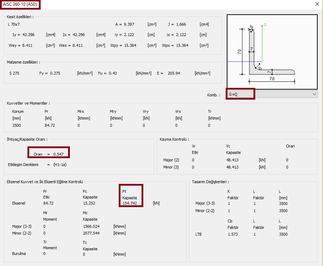This screenshot has width=323, height=266.
Task: Click the green axis 2 marker in preview
Action: tap(263, 25)
